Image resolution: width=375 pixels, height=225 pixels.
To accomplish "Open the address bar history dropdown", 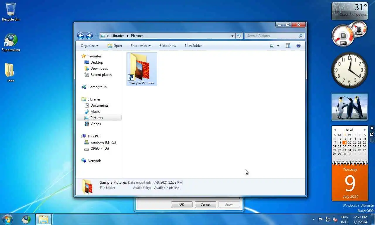I will click(233, 36).
